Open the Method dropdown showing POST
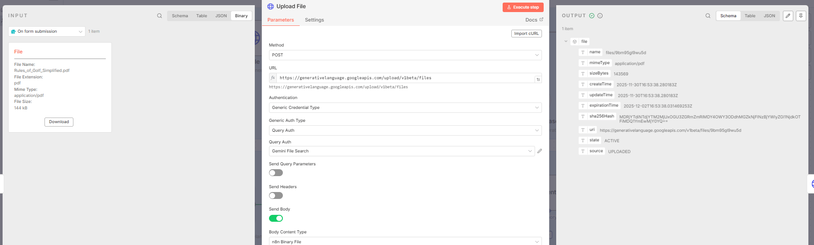This screenshot has height=245, width=814. [x=405, y=55]
